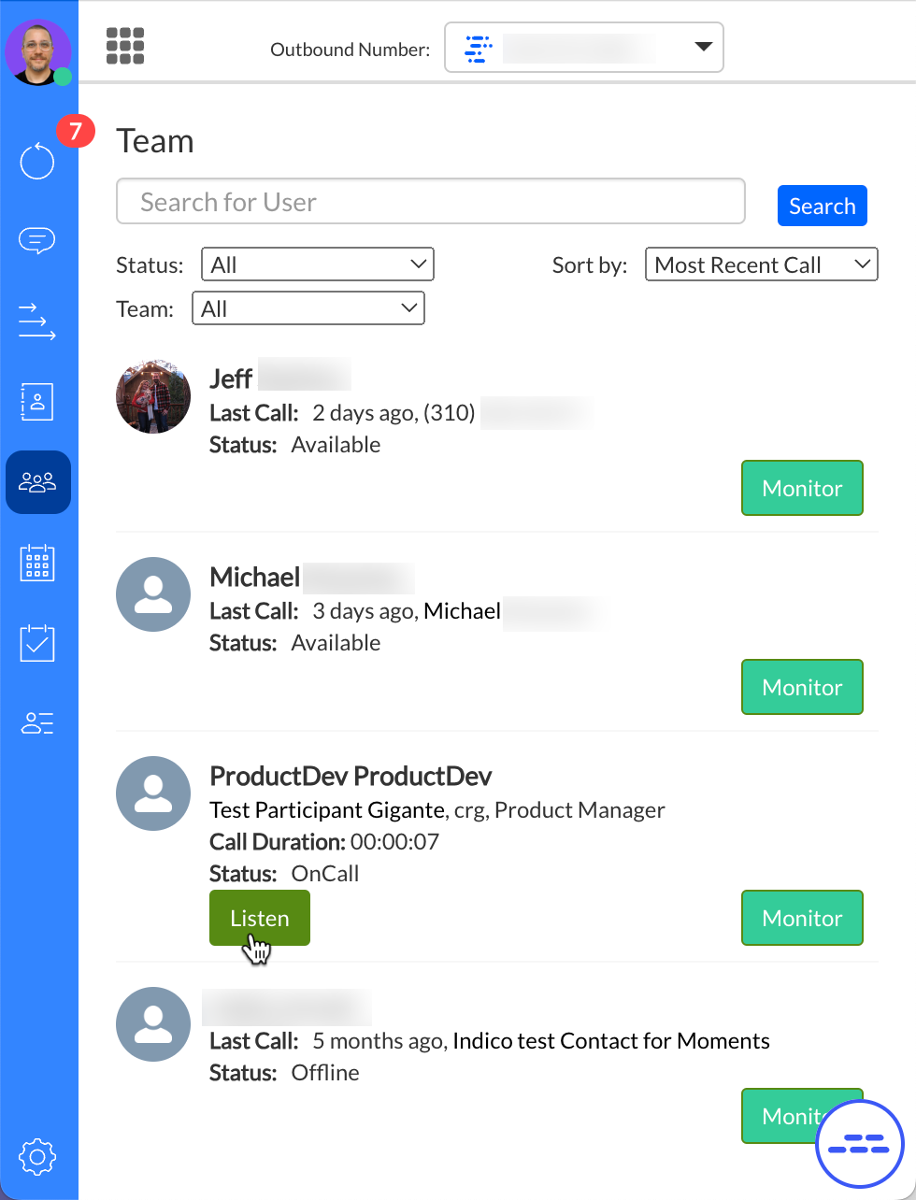Open the contacts address book icon
916x1200 pixels.
(x=37, y=402)
